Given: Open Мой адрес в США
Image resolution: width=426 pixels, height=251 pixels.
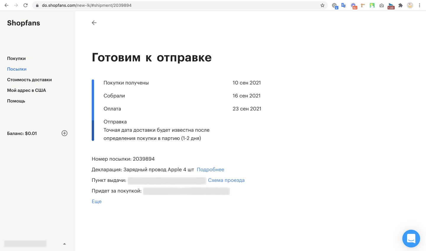Looking at the screenshot, I should (26, 90).
